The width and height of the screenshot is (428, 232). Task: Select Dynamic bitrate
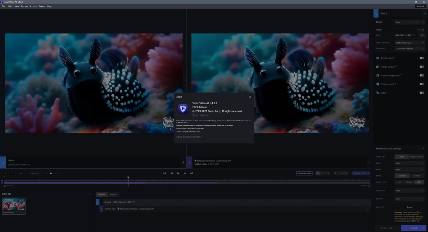click(x=402, y=176)
